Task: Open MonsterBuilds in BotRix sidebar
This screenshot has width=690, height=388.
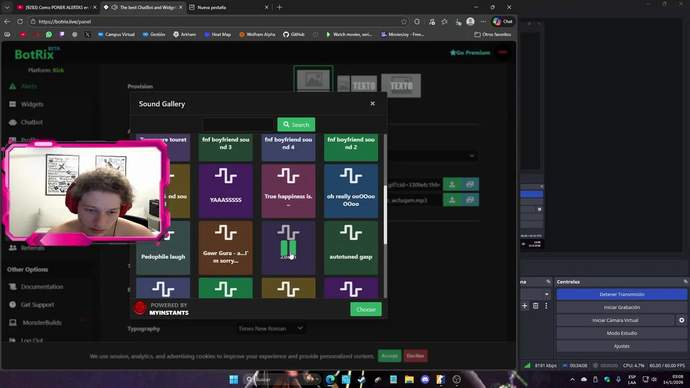Action: (x=42, y=322)
